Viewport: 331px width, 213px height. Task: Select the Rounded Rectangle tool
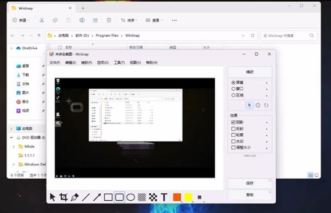119,197
